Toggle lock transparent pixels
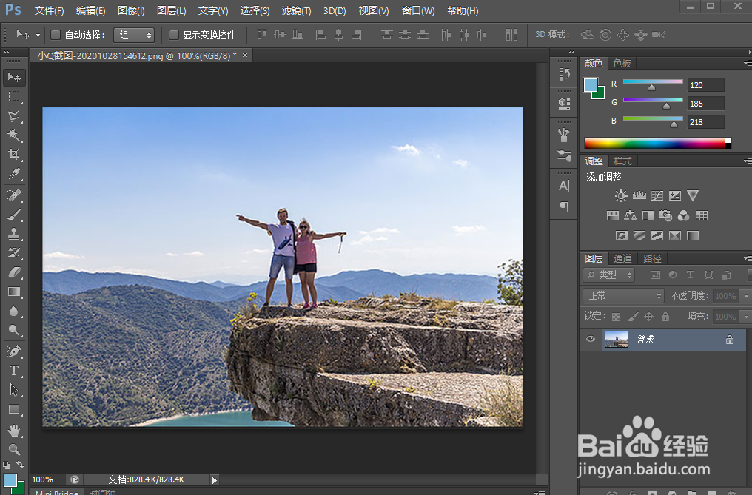 [617, 317]
